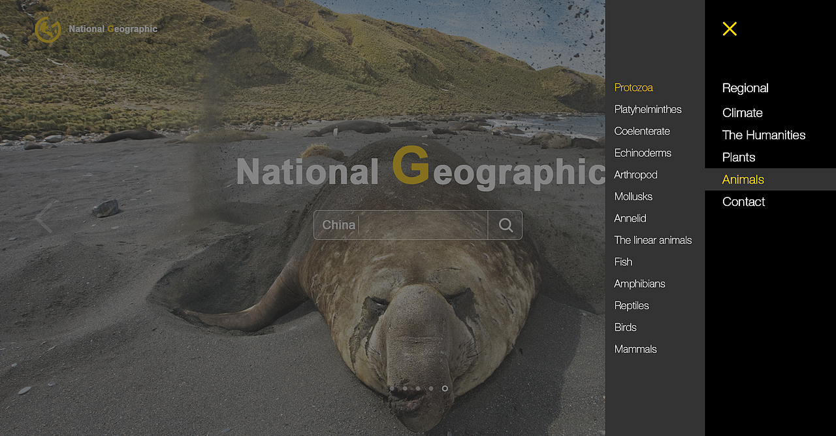Select the highlighted Animals menu item
The height and width of the screenshot is (436, 836).
[770, 179]
